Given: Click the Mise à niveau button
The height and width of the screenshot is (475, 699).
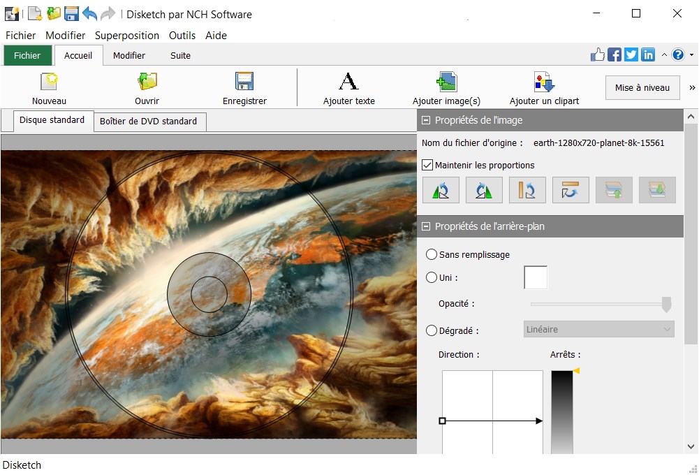Looking at the screenshot, I should (x=642, y=87).
